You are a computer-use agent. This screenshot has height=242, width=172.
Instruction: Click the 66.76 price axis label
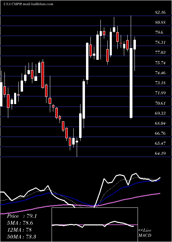pyautogui.click(x=160, y=133)
